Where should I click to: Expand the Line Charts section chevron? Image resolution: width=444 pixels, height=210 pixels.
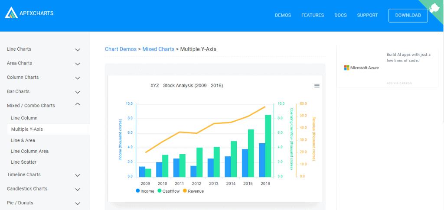pos(78,50)
